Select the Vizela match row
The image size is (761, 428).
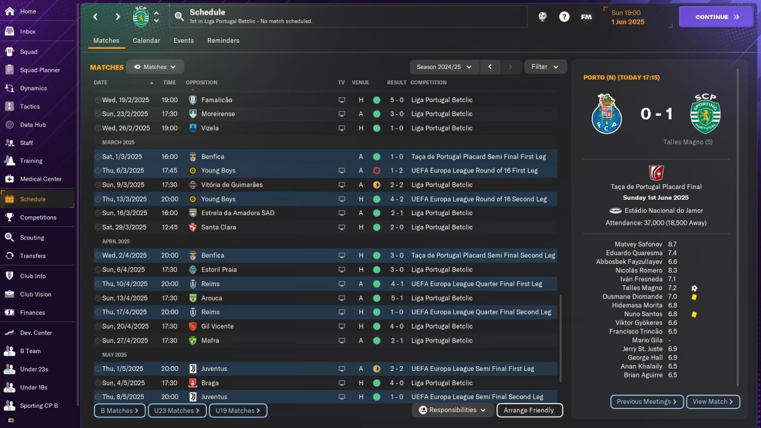tap(325, 128)
